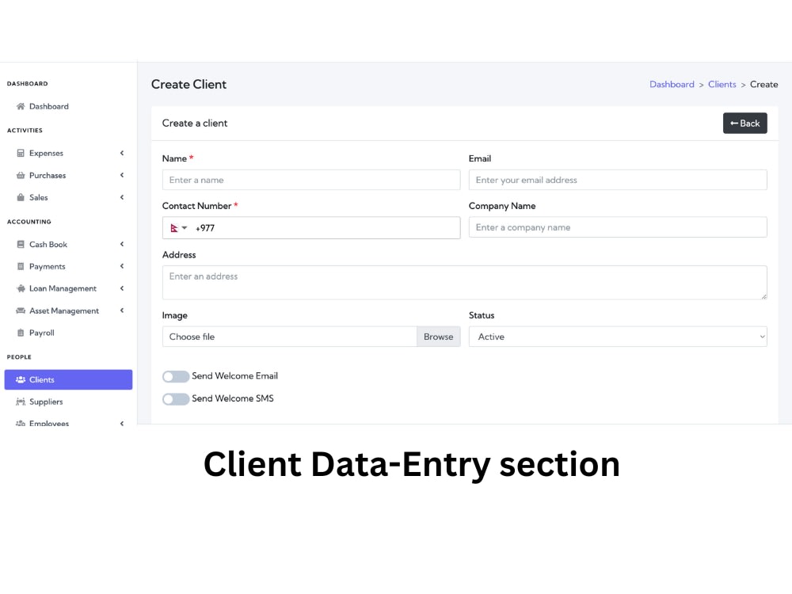Click the Payments receipt icon
Image resolution: width=792 pixels, height=594 pixels.
[x=21, y=266]
